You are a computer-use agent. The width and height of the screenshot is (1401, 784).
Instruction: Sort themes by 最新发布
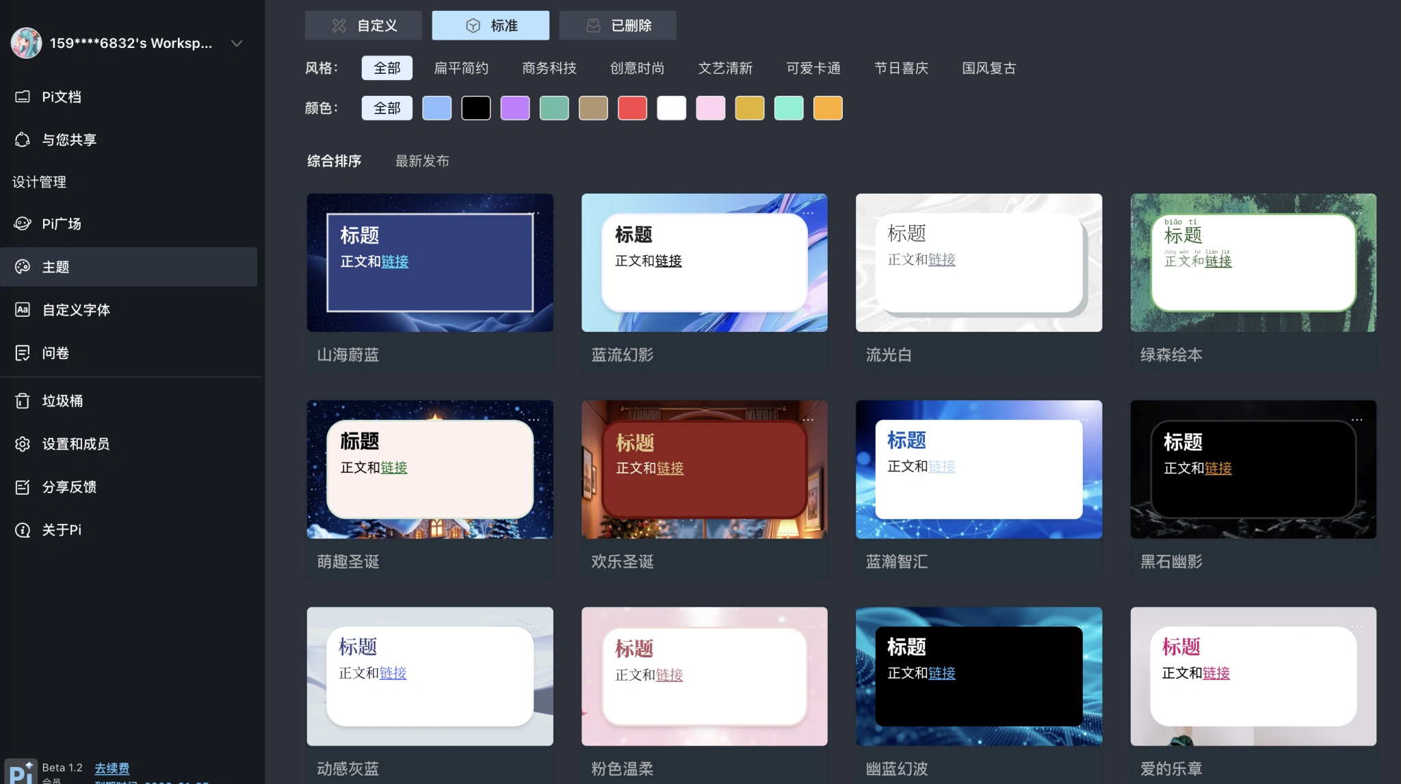(x=422, y=161)
